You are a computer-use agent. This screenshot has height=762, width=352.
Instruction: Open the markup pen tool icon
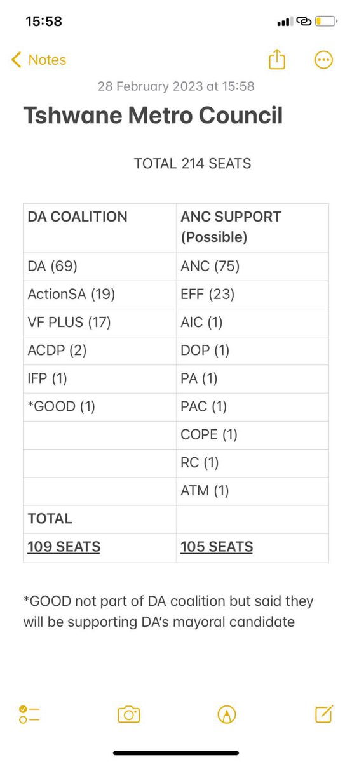227,714
